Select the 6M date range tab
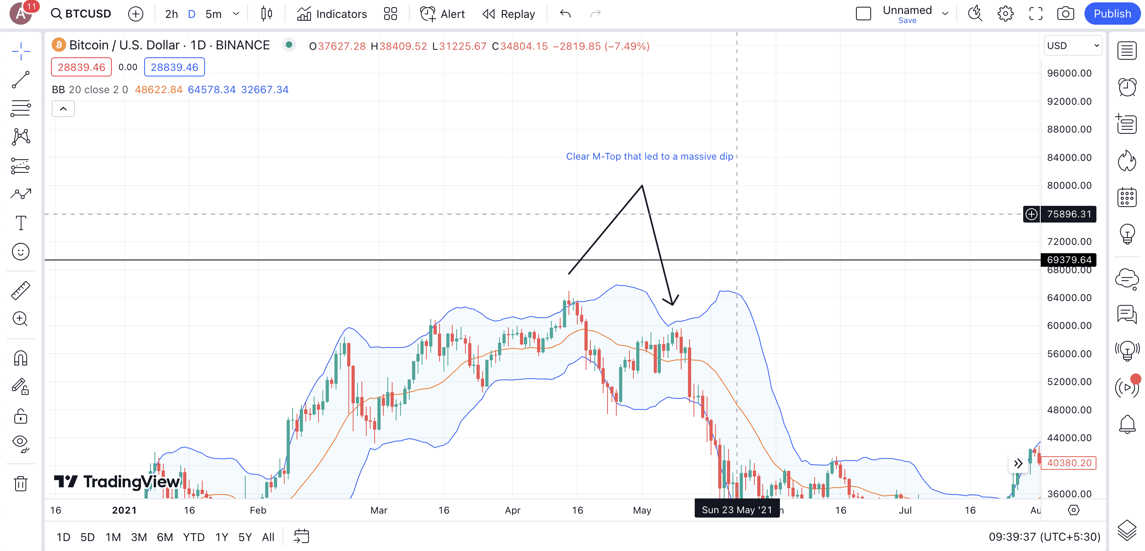This screenshot has height=551, width=1145. (x=164, y=537)
